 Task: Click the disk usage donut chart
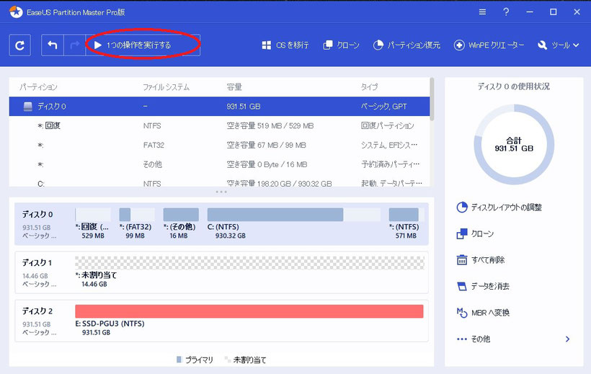point(514,145)
